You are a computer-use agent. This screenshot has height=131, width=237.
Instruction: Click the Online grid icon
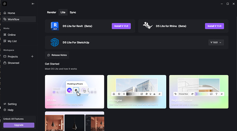coord(5,35)
